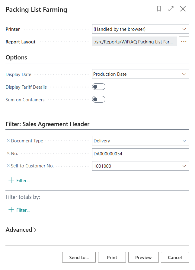This screenshot has height=270, width=195.
Task: Expand the dialog using the diagonal arrows icon
Action: (171, 9)
